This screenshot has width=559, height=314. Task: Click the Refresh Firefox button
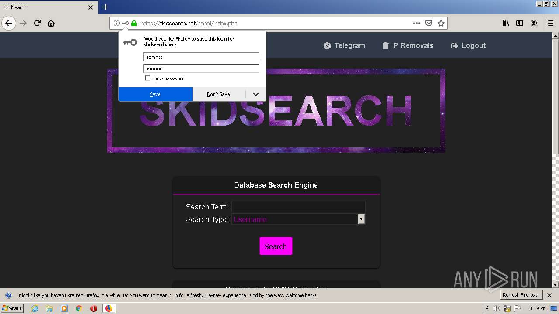tap(521, 295)
